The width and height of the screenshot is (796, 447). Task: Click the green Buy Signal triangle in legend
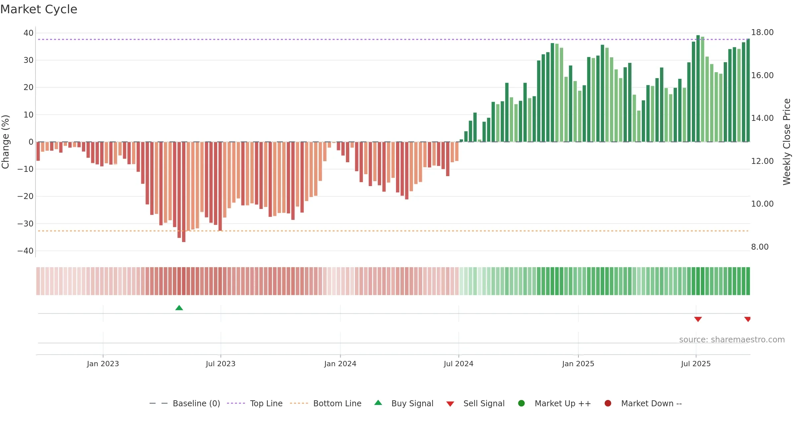point(378,403)
